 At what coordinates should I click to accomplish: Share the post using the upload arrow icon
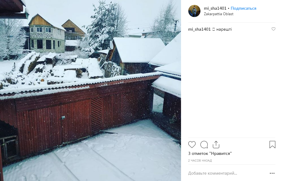pyautogui.click(x=216, y=145)
